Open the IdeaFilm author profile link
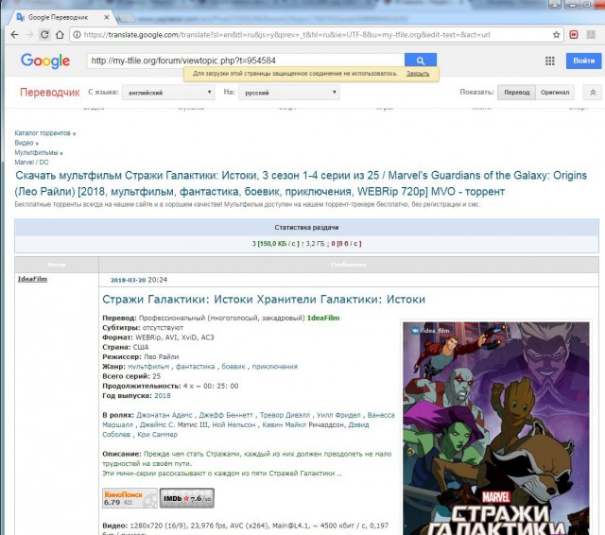The height and width of the screenshot is (535, 605). pyautogui.click(x=32, y=279)
